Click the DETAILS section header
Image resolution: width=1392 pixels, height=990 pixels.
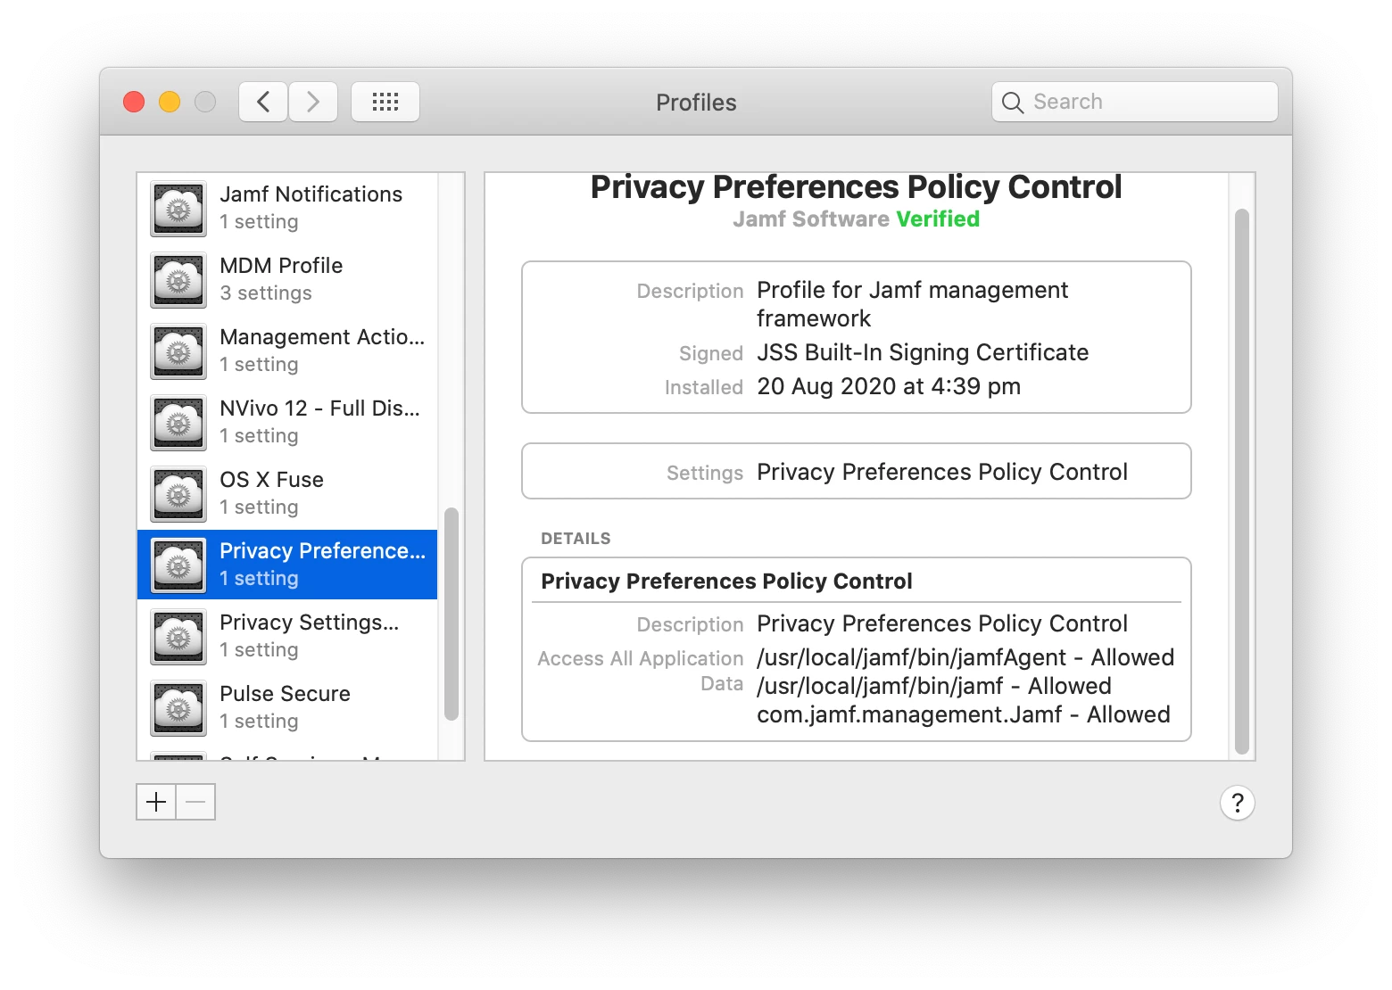tap(576, 539)
